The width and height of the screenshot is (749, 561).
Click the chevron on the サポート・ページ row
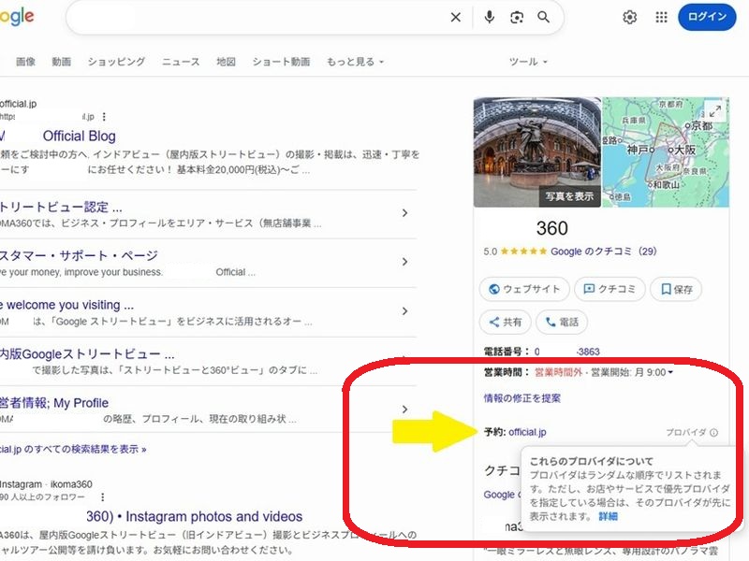tap(404, 262)
